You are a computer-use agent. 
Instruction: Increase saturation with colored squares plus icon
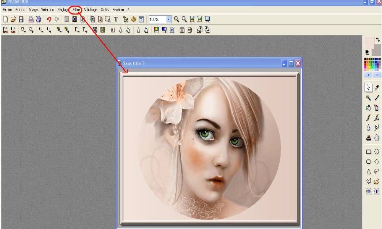pyautogui.click(x=67, y=30)
